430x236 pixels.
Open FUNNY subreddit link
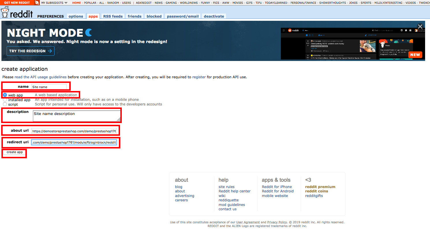click(x=205, y=3)
